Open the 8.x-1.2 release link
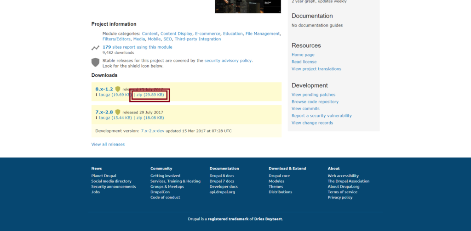Image resolution: width=471 pixels, height=231 pixels. click(x=104, y=89)
